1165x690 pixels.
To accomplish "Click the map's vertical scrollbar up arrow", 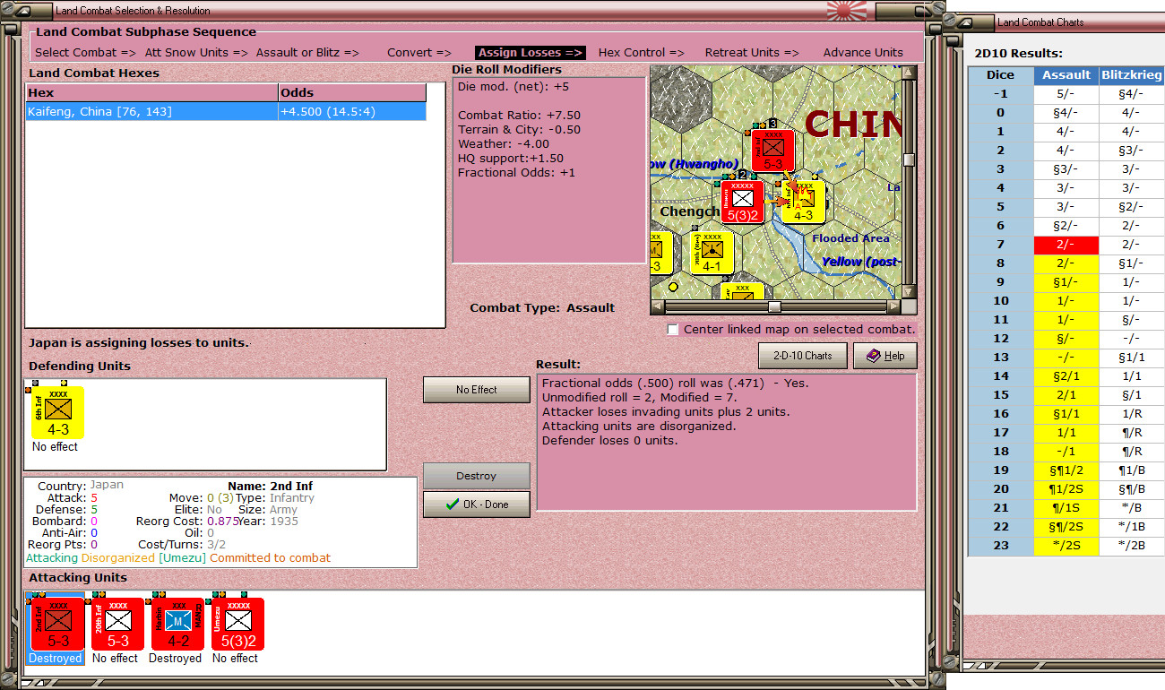I will [909, 73].
